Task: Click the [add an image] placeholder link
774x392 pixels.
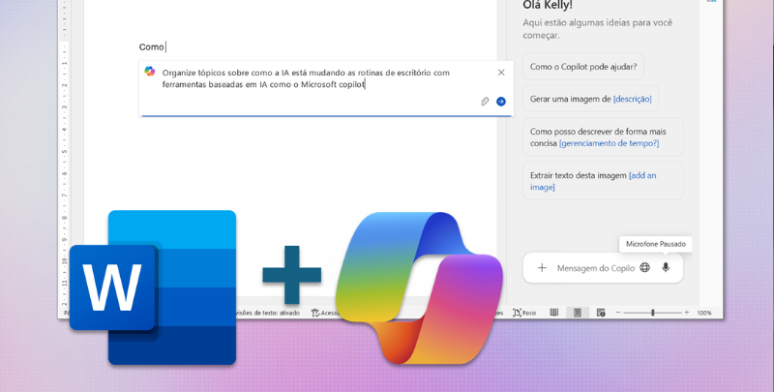Action: tap(593, 181)
